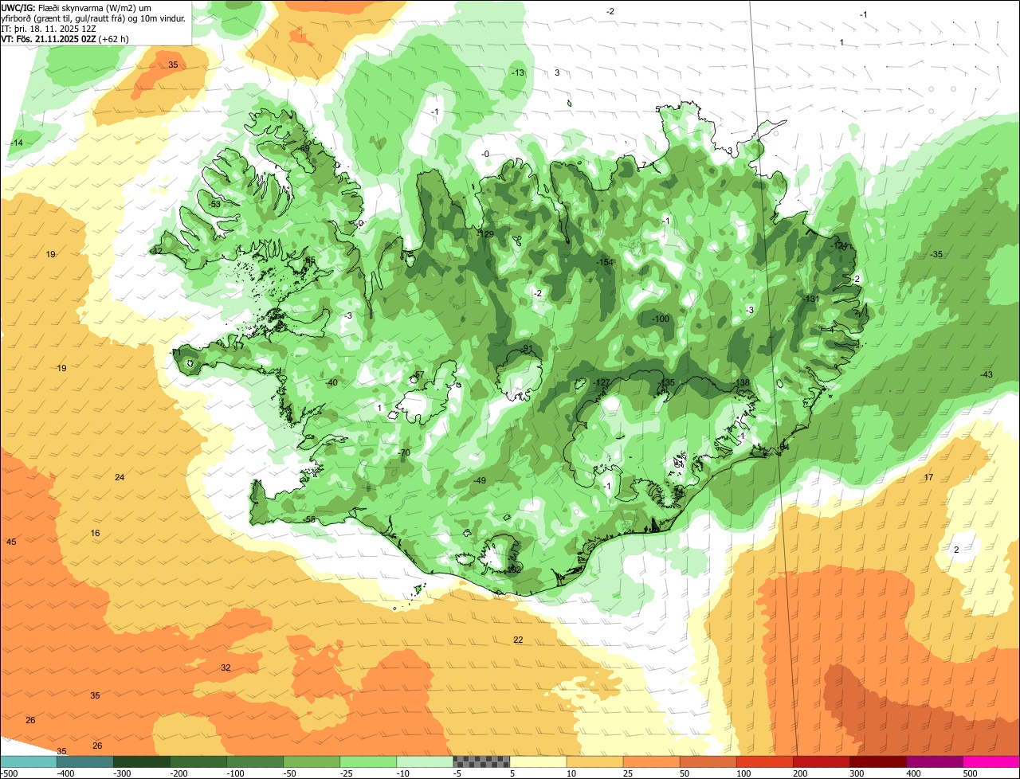Click the 25 to 50 orange legend swatch
The height and width of the screenshot is (779, 1020).
651,761
